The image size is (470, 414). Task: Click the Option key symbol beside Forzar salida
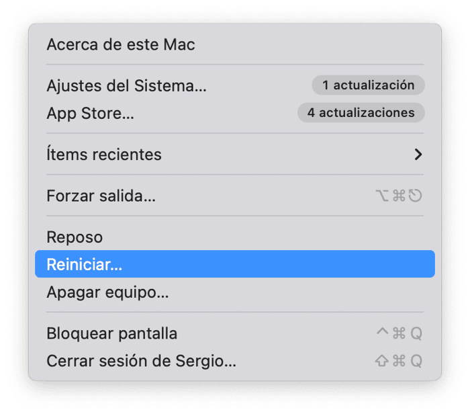[x=382, y=196]
